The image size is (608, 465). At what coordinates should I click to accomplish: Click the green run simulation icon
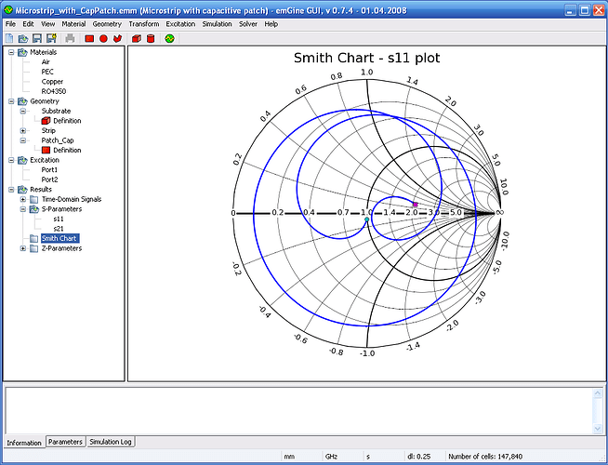tap(169, 38)
